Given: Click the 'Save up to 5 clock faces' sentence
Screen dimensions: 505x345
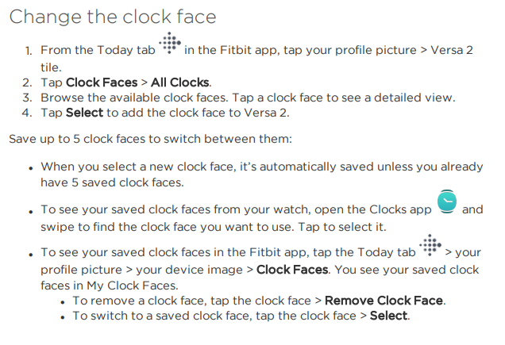Looking at the screenshot, I should click(150, 139).
